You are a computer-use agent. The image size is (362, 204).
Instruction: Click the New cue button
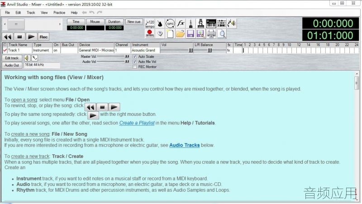134,22
